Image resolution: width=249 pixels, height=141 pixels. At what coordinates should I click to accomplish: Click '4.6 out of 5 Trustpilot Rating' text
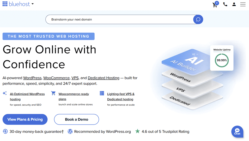click(x=166, y=131)
